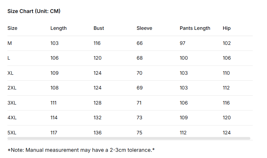Click the hip value 116 for size 3XL
Image resolution: width=267 pixels, height=158 pixels.
tap(226, 103)
